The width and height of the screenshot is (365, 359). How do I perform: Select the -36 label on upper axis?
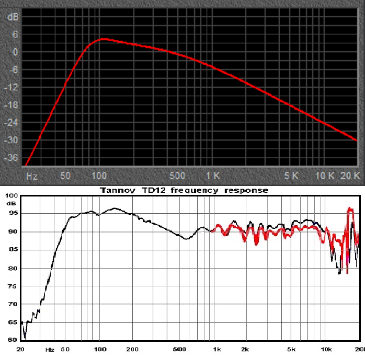click(12, 158)
